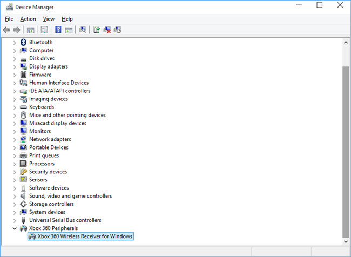351x257 pixels.
Task: Select the mouse icon beside Mice and other pointing devices
Action: (23, 115)
